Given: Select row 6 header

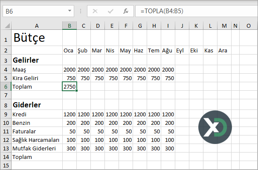Looking at the screenshot, I should (x=6, y=86).
